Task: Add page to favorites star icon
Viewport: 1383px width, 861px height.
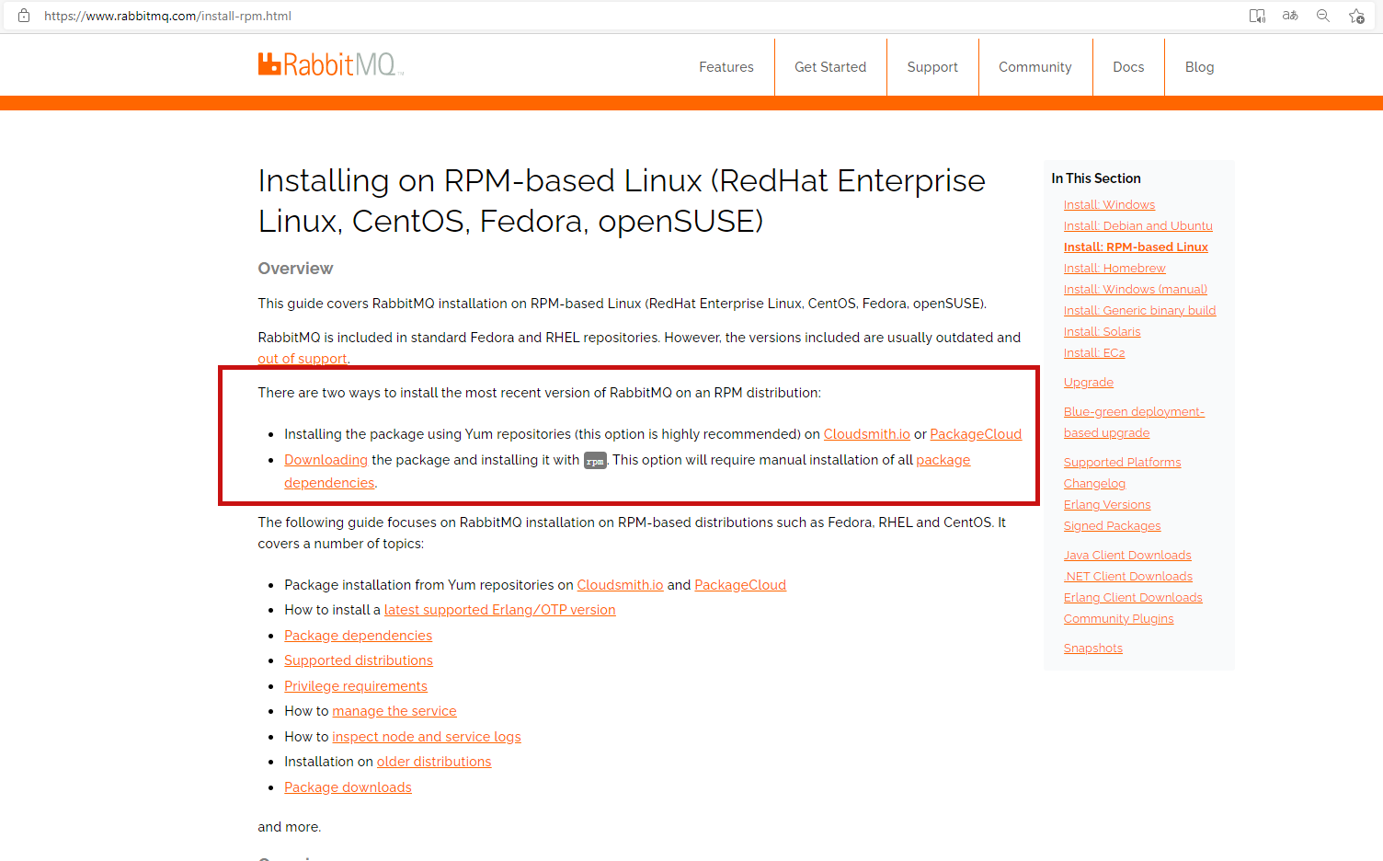Action: coord(1356,16)
